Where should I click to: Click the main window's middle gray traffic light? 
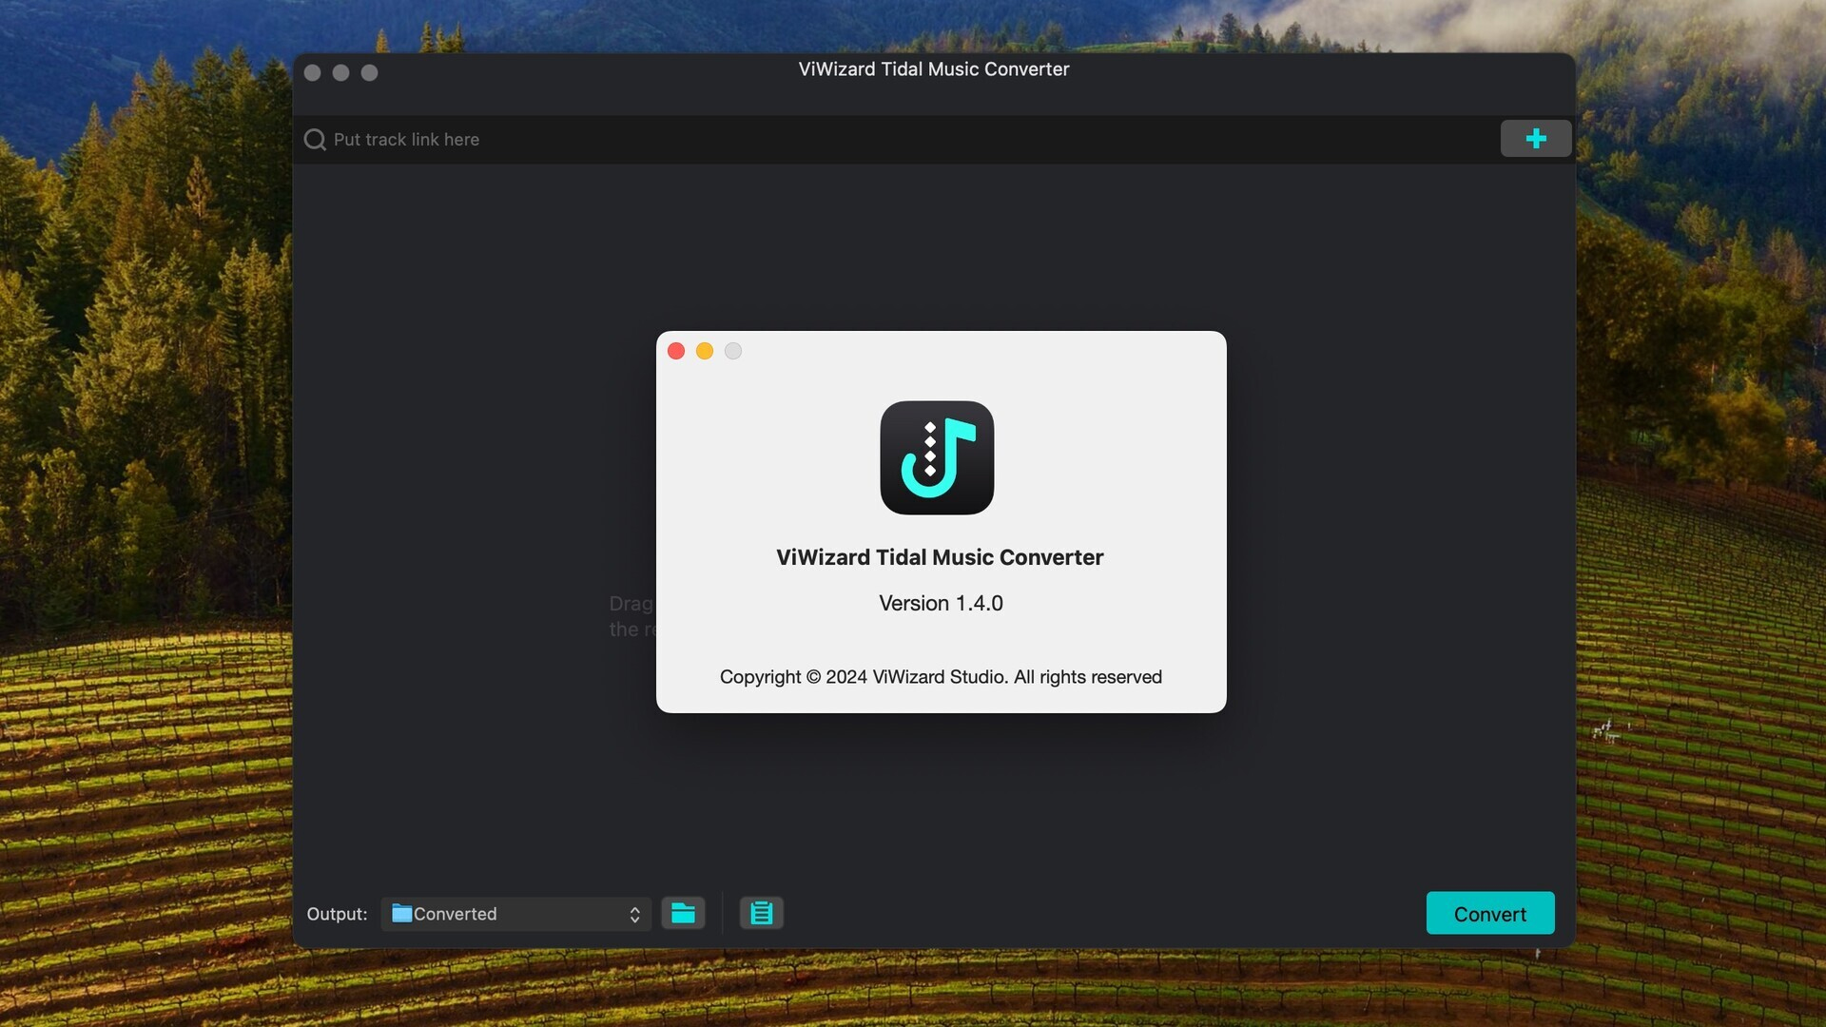340,73
